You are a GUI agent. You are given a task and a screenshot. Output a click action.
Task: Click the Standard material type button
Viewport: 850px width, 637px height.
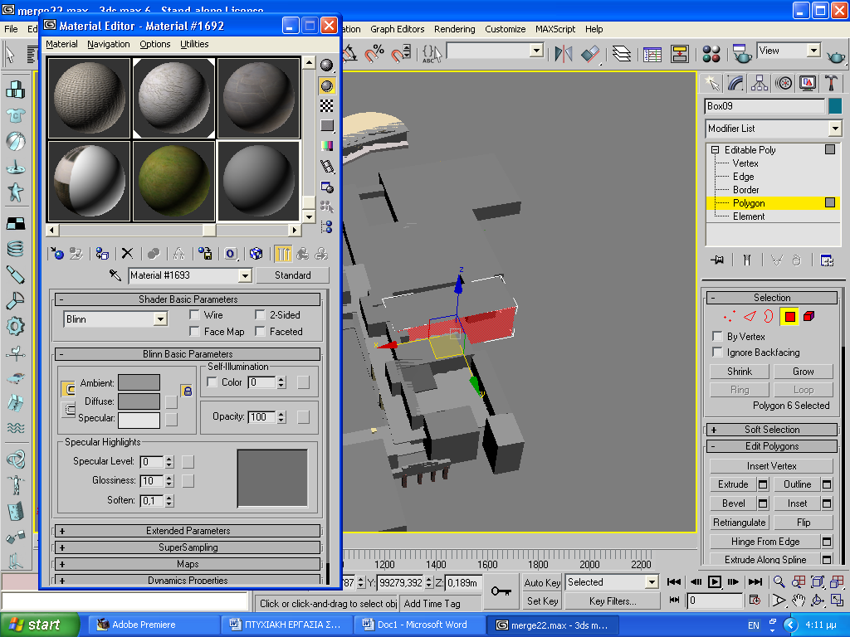pyautogui.click(x=293, y=275)
